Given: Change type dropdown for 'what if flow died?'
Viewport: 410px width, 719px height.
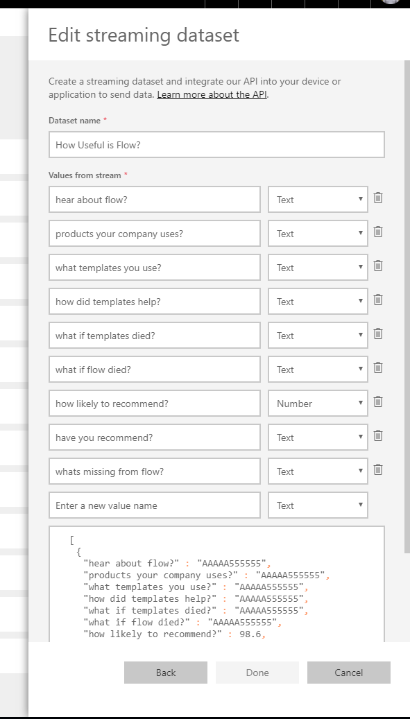Looking at the screenshot, I should (x=318, y=369).
